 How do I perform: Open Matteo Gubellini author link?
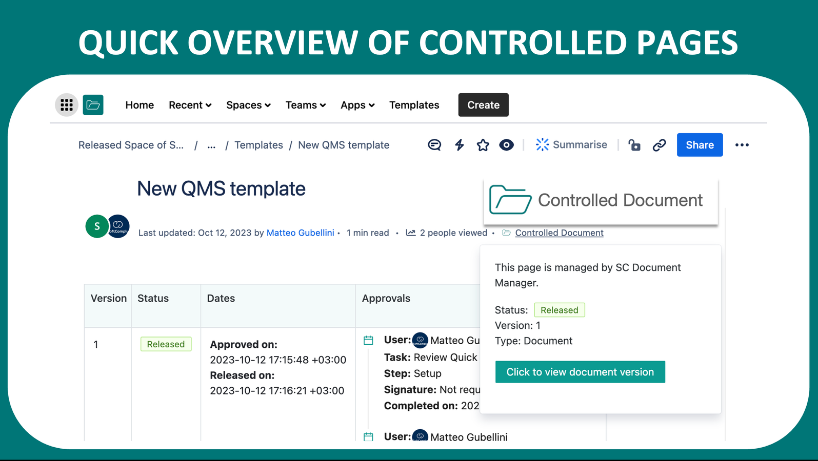pyautogui.click(x=300, y=233)
